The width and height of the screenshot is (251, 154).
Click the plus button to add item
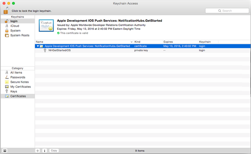pyautogui.click(x=38, y=151)
